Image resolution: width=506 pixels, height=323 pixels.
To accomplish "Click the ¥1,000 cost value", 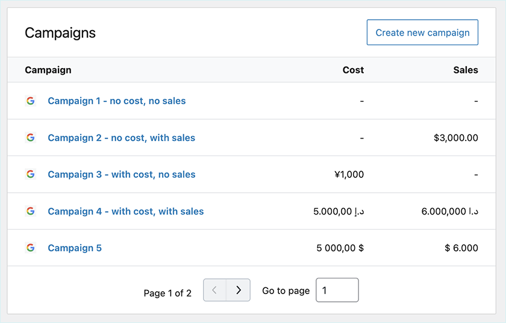I will click(349, 175).
